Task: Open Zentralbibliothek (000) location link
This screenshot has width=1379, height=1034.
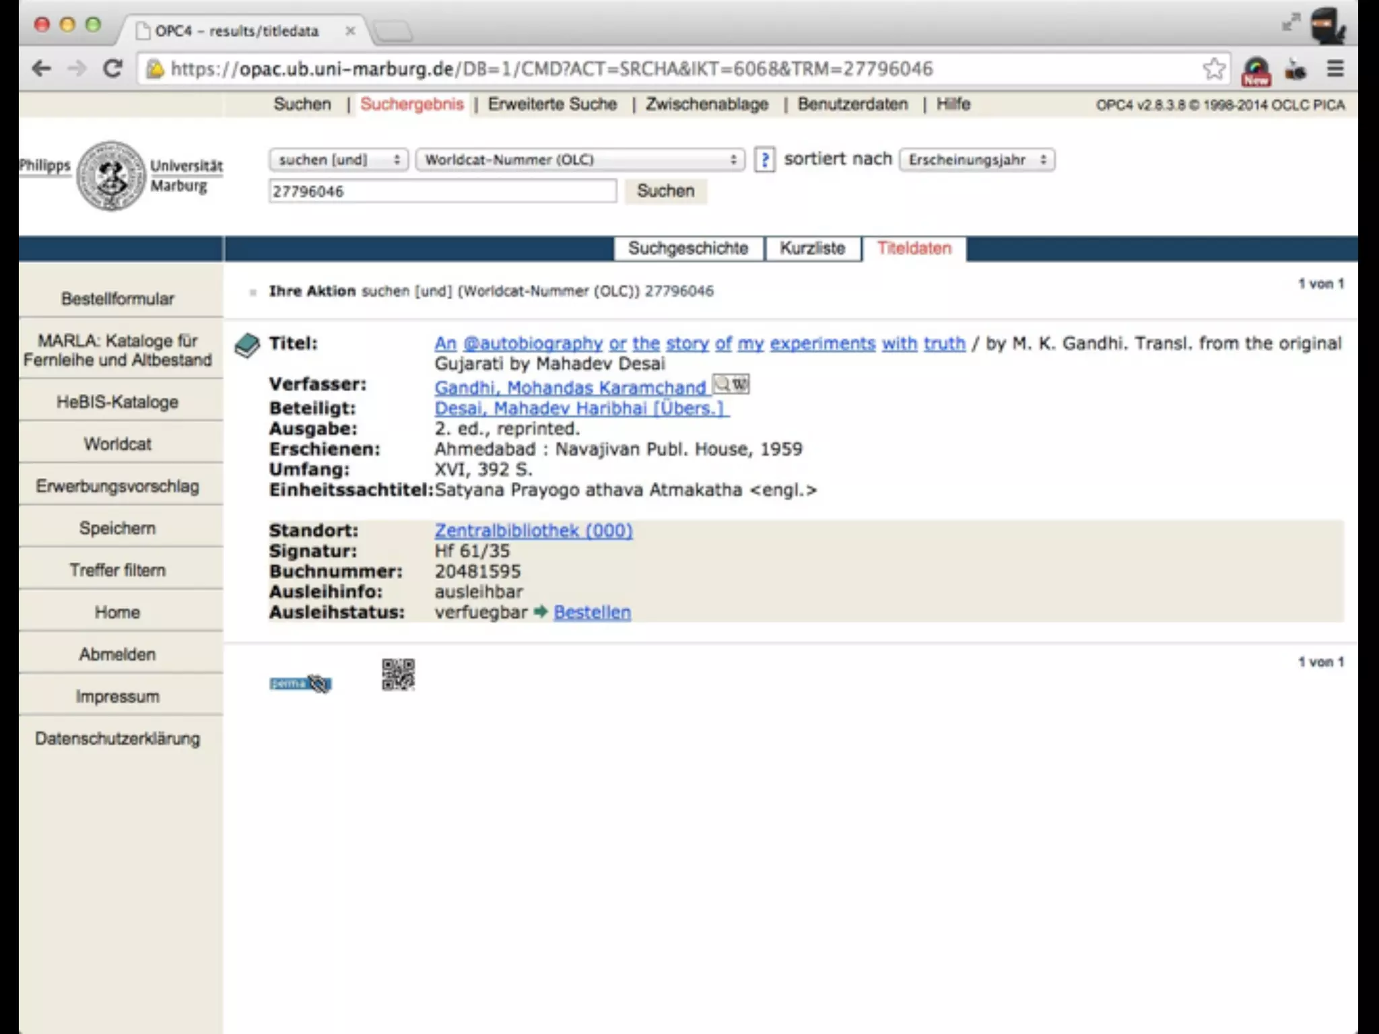Action: coord(533,530)
